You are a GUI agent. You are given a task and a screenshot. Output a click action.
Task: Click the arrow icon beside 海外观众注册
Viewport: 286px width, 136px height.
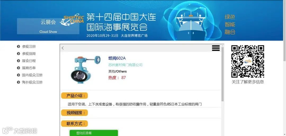tap(19, 82)
